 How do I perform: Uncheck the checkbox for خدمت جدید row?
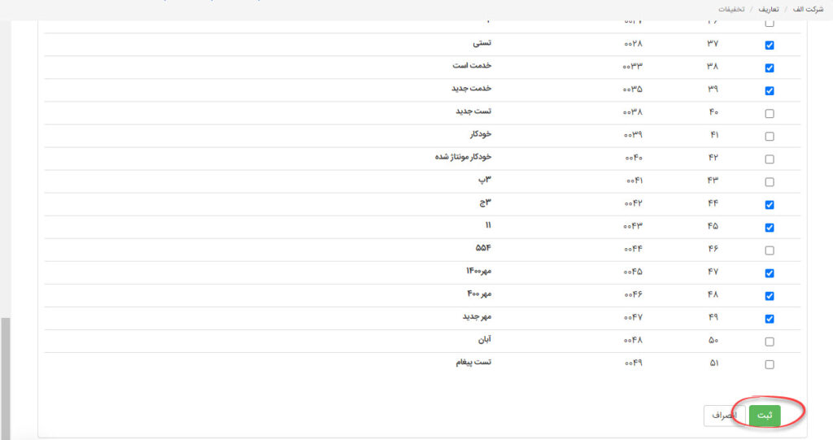770,91
